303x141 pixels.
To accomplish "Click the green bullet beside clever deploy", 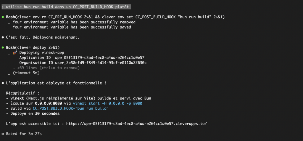I will 3,47.
